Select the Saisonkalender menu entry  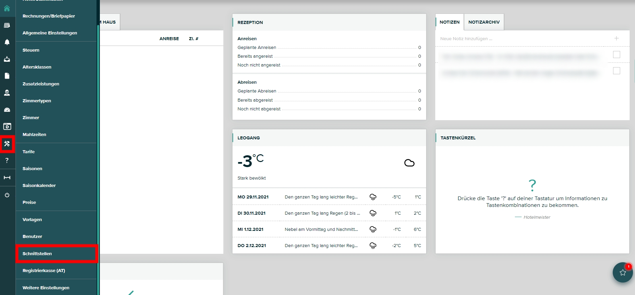[39, 186]
